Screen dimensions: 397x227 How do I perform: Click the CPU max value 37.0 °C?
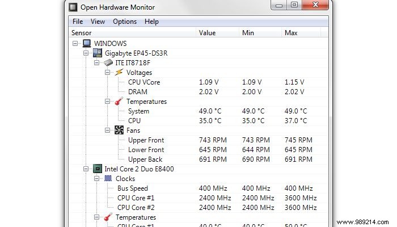(295, 121)
